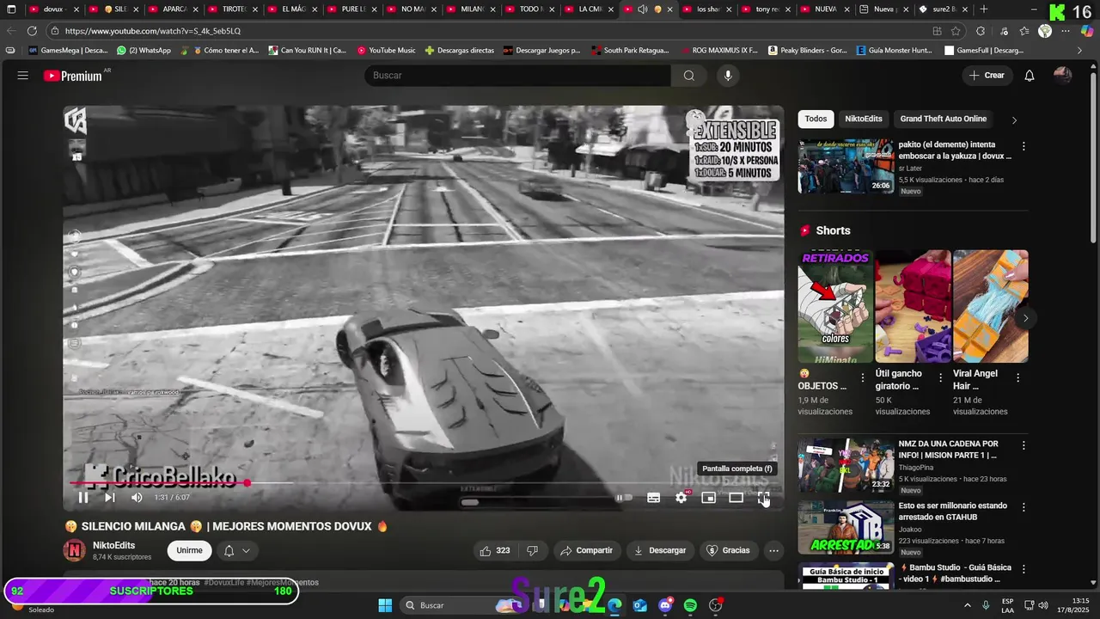The height and width of the screenshot is (619, 1100).
Task: Open options for OBJETOS short
Action: coord(863,377)
